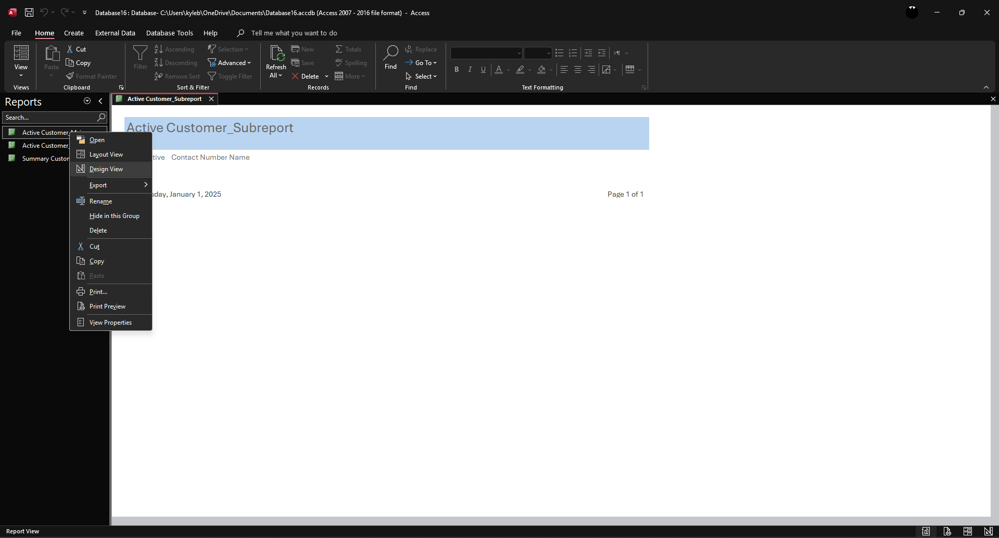999x538 pixels.
Task: Choose Print Preview from context menu
Action: click(111, 306)
